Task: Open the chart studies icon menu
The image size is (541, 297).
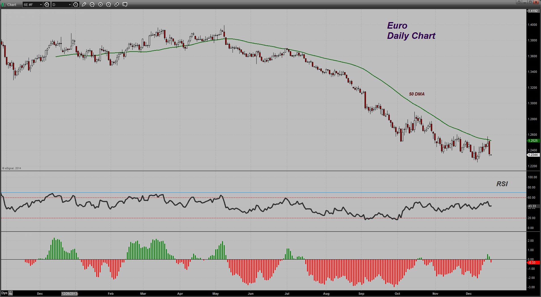Action: pyautogui.click(x=92, y=5)
